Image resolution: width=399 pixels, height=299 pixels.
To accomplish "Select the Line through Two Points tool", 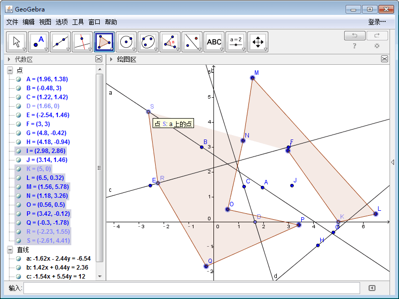I will [60, 42].
